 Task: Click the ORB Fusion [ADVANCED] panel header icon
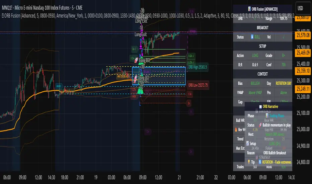(249, 9)
